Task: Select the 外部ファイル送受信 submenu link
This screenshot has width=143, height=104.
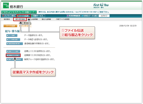Action: pos(62,19)
